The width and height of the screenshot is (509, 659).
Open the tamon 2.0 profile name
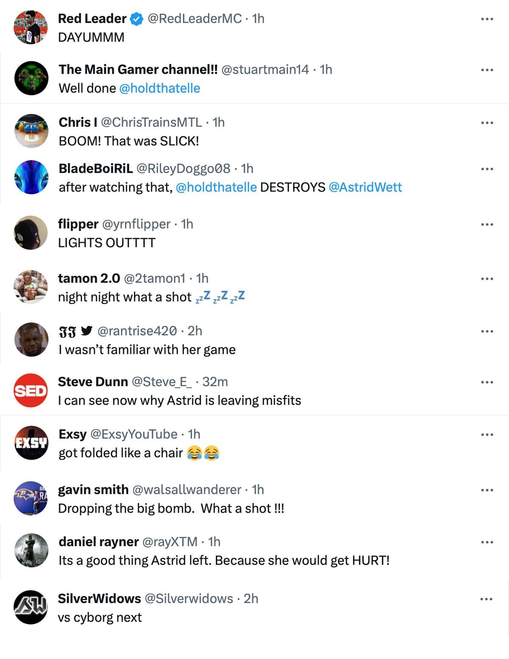(89, 278)
